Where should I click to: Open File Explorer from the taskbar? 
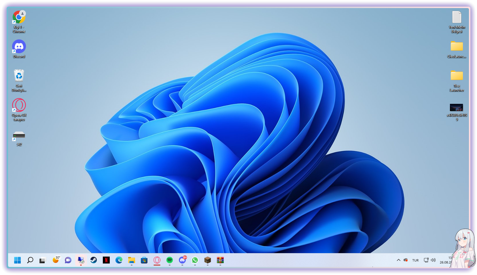click(132, 260)
